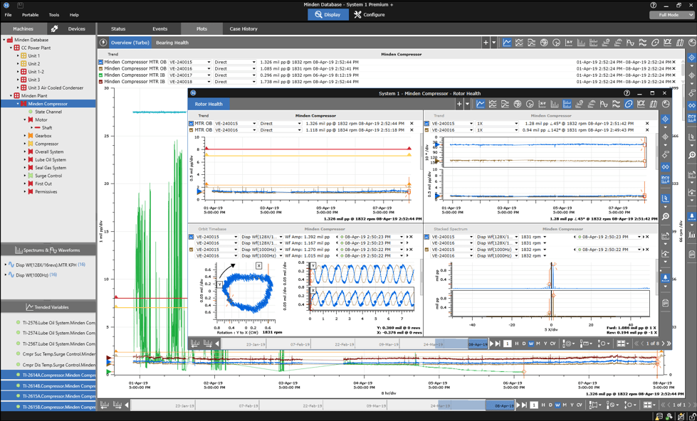Open 1X variable dropdown for VE-240016

(x=515, y=130)
